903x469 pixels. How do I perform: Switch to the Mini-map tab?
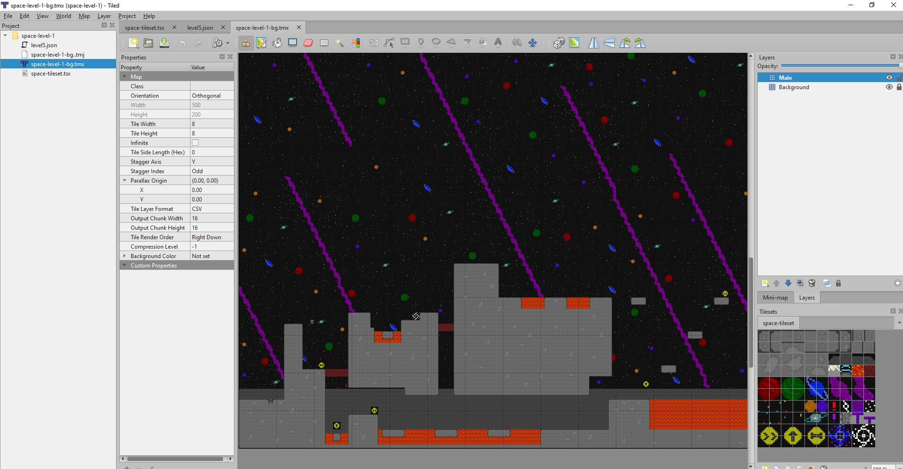(x=775, y=298)
